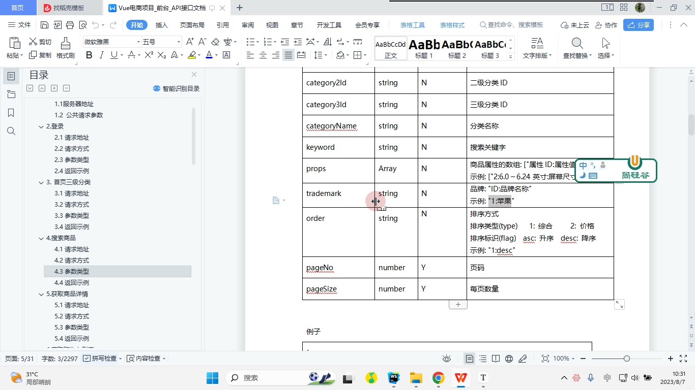Open the 文件 menu
Viewport: 695px width, 390px height.
pyautogui.click(x=19, y=25)
